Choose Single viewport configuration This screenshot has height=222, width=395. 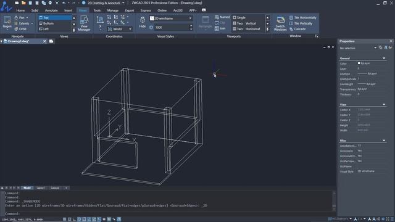248,18
